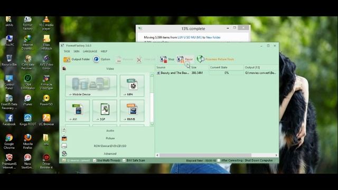338x190 pixels.
Task: Choose the MP4 conversion format
Action: 132,86
